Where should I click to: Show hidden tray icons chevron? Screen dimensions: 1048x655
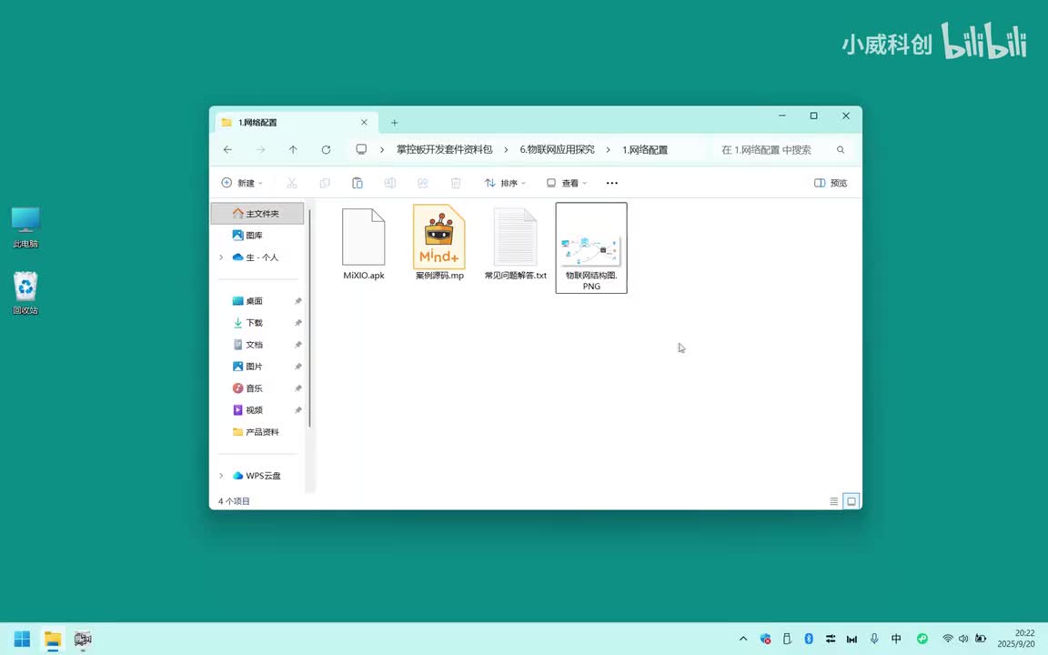743,639
